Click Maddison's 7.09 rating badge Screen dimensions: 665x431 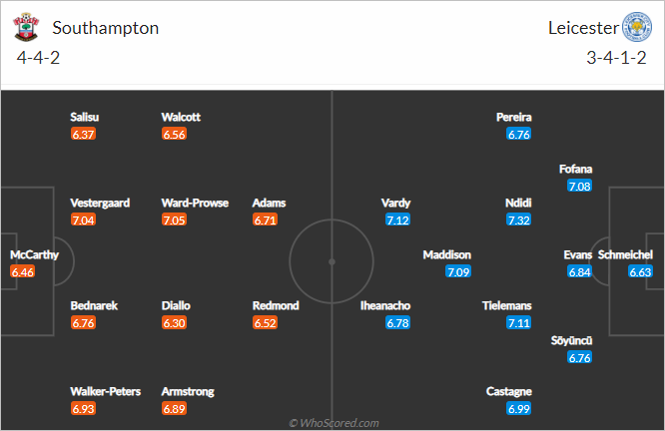[458, 272]
